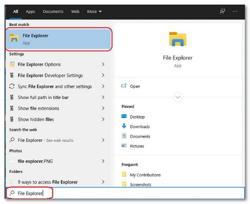Open pinned Downloads location
The image size is (250, 204).
click(x=140, y=126)
